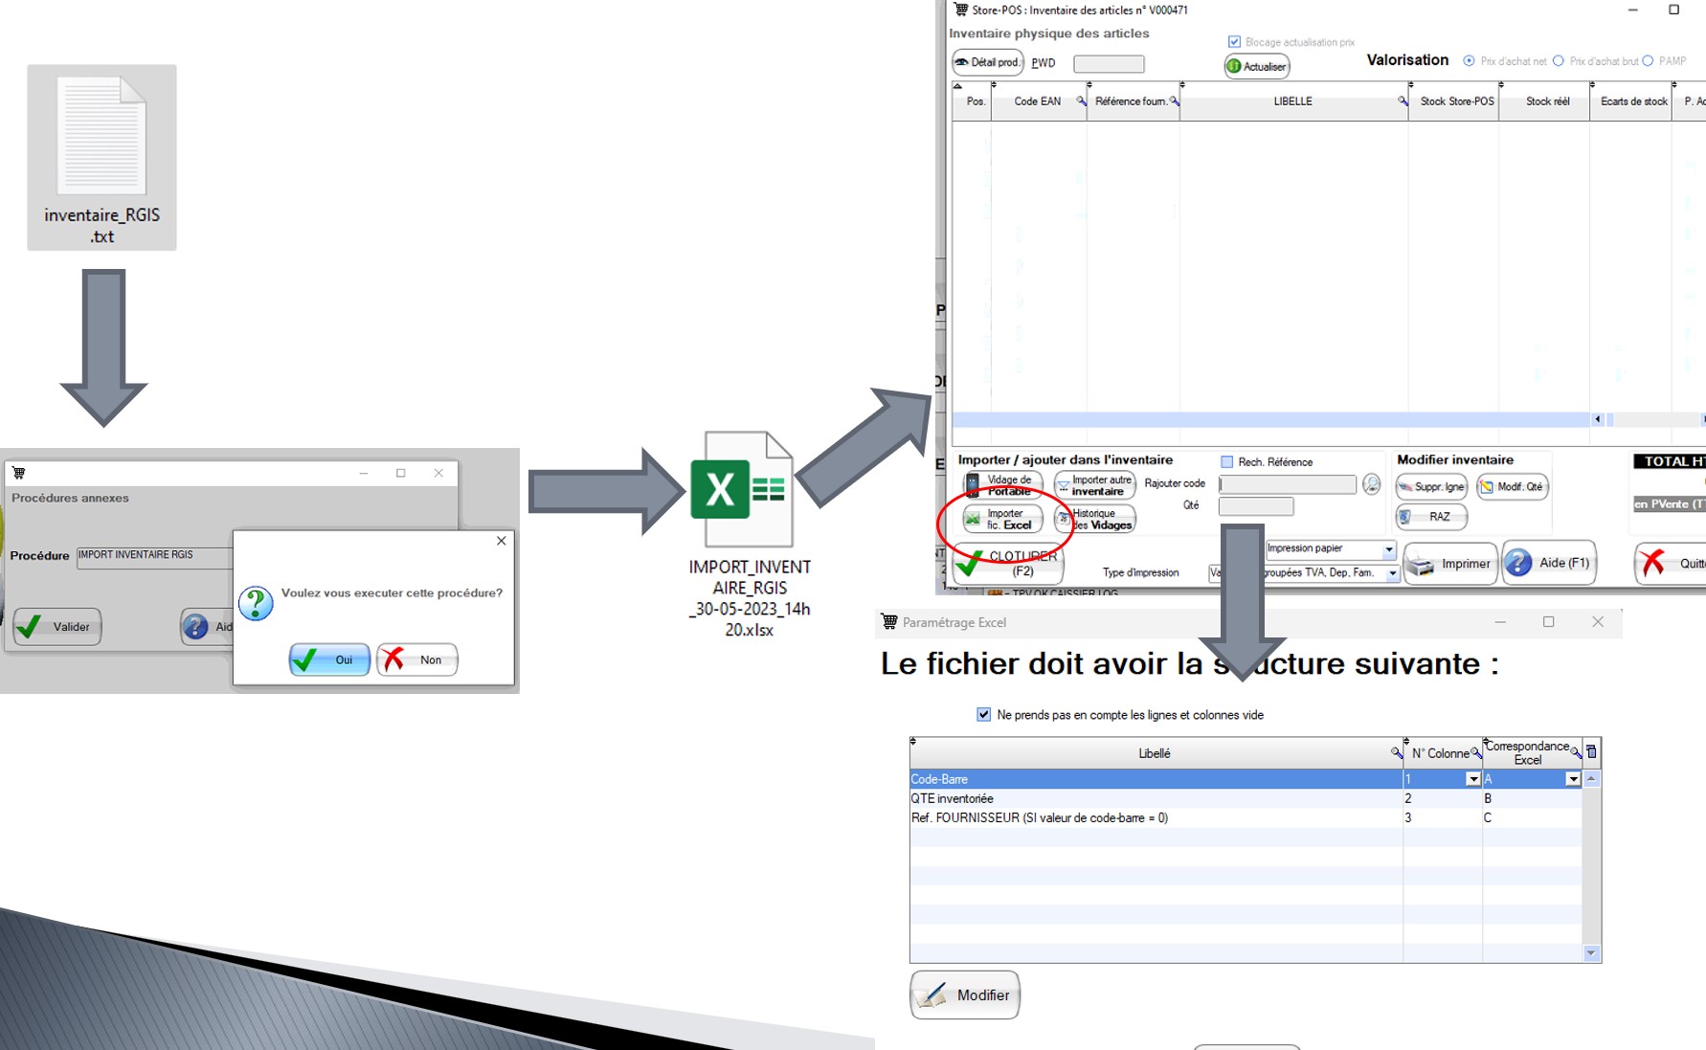Expand the Impression papier dropdown
The width and height of the screenshot is (1706, 1050).
tap(1388, 549)
